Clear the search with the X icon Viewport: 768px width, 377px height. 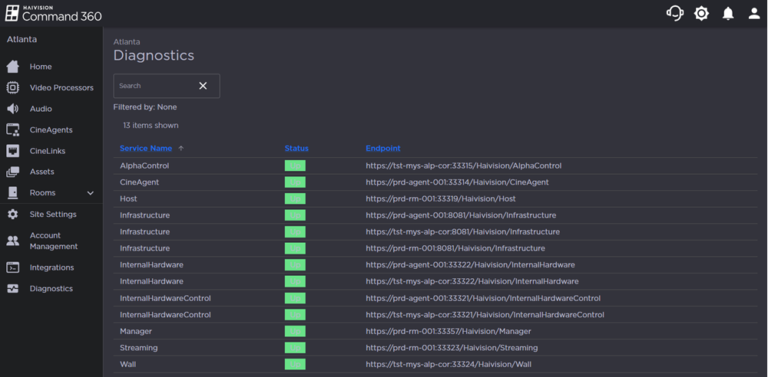pyautogui.click(x=203, y=86)
